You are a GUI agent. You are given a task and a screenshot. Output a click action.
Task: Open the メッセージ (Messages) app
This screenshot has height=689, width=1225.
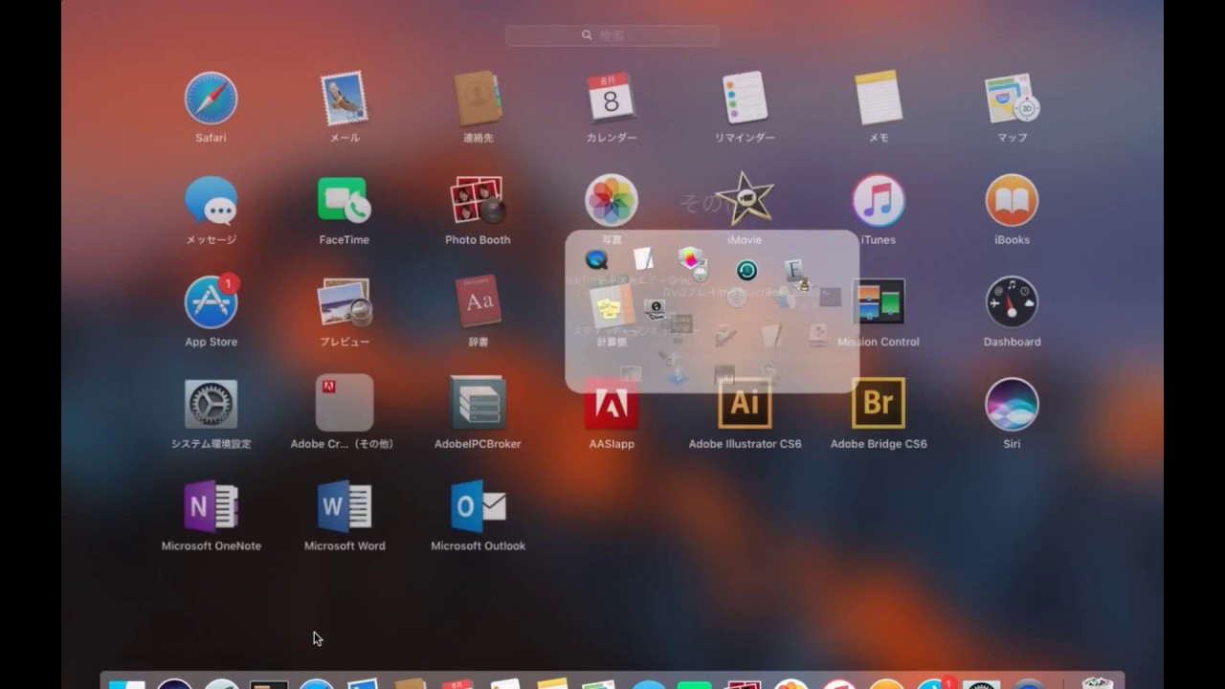pyautogui.click(x=211, y=201)
